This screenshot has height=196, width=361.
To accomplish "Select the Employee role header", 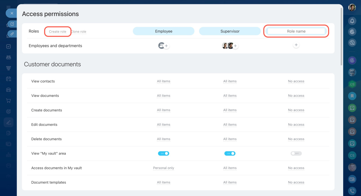I will point(164,31).
